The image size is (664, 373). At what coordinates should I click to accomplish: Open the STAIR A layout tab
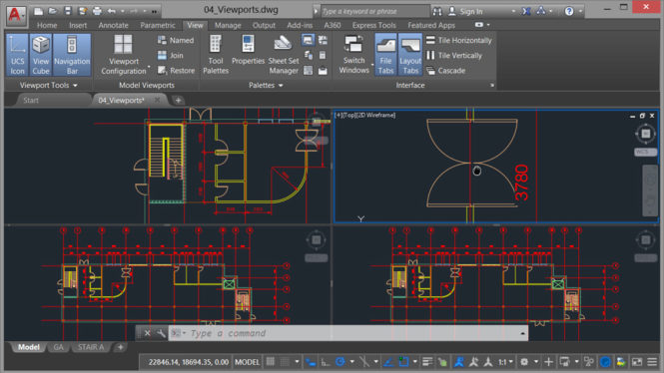(x=91, y=347)
